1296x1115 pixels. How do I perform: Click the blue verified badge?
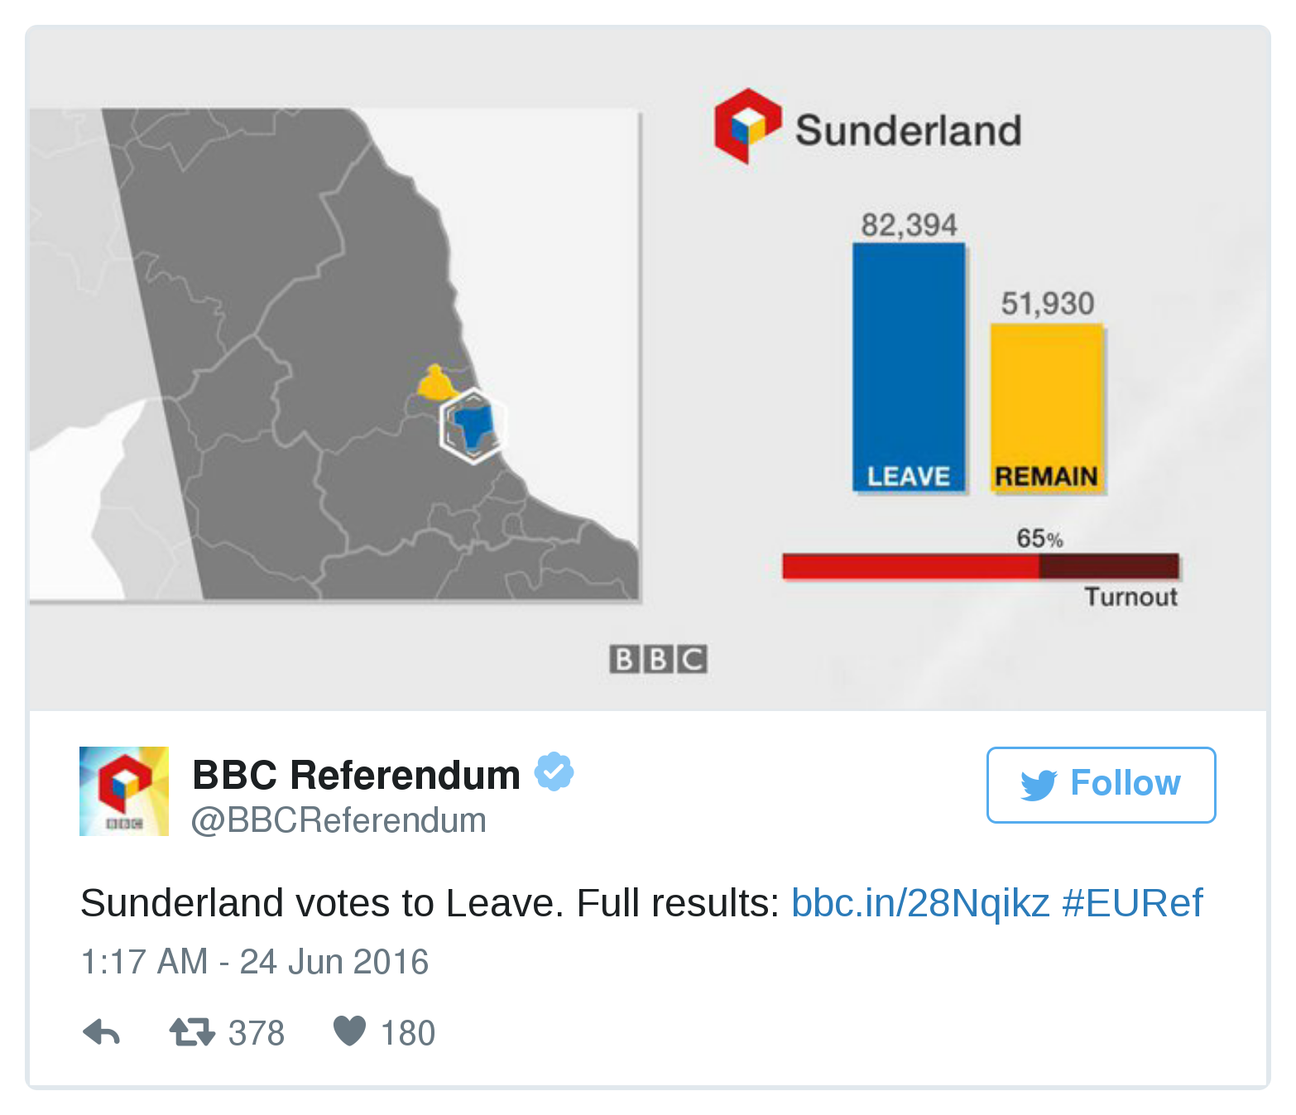(554, 772)
